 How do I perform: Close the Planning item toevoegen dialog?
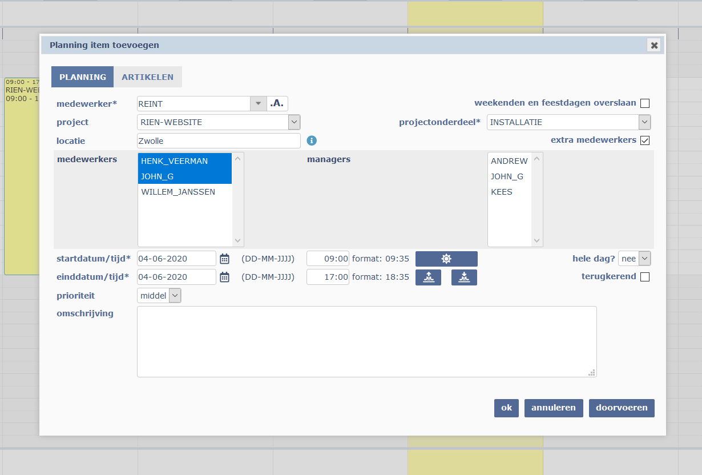click(x=654, y=45)
